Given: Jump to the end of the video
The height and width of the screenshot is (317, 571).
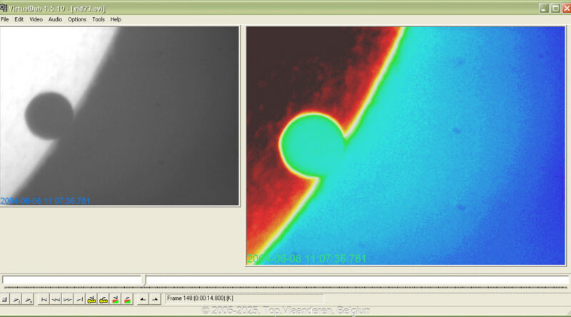Looking at the screenshot, I should pyautogui.click(x=79, y=300).
